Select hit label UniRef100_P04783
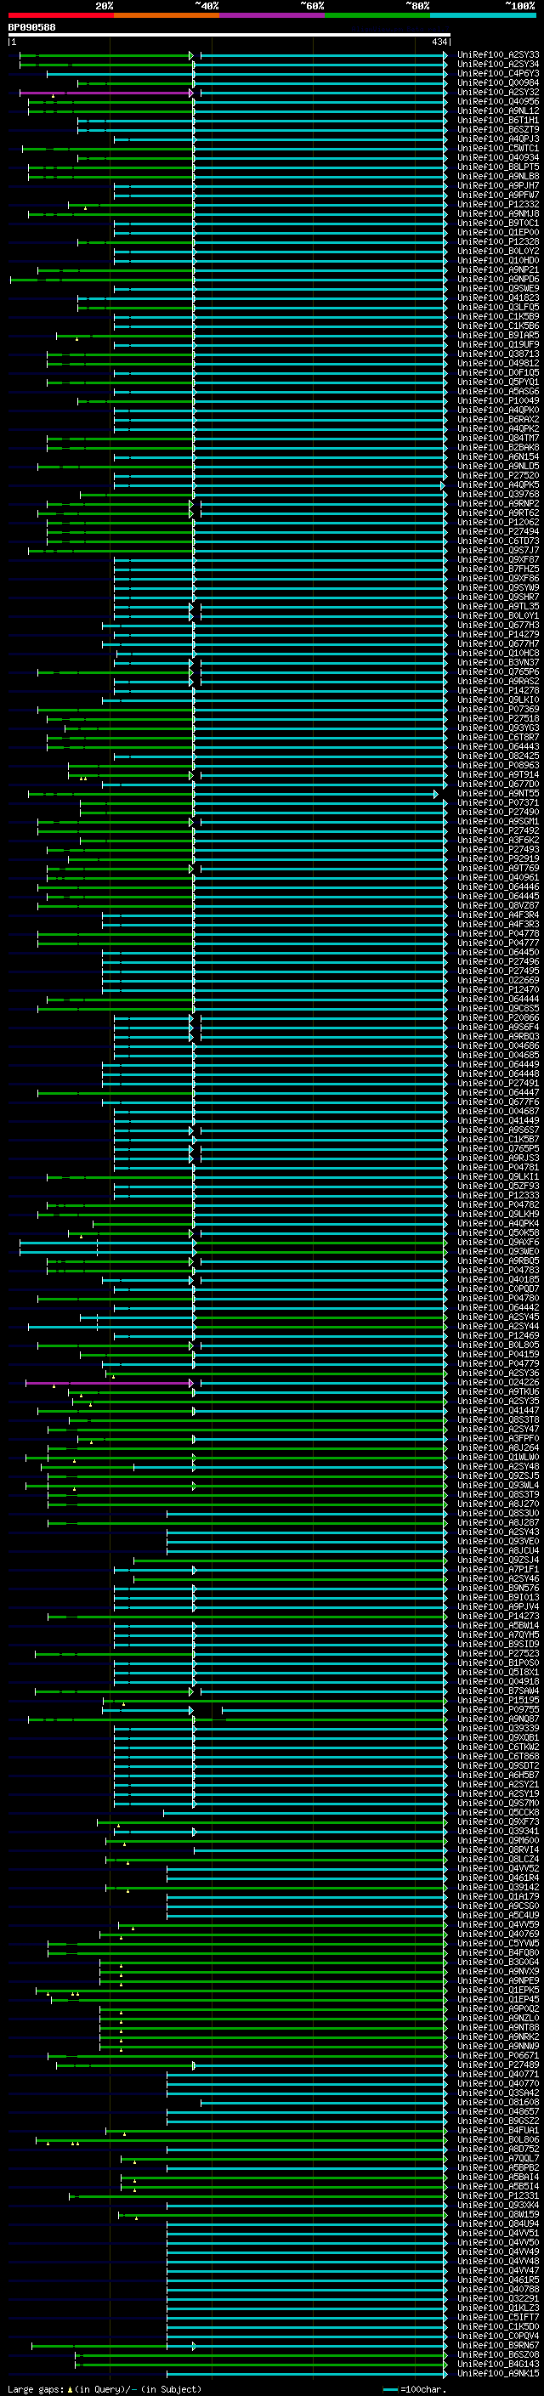The image size is (544, 2396). (498, 1271)
